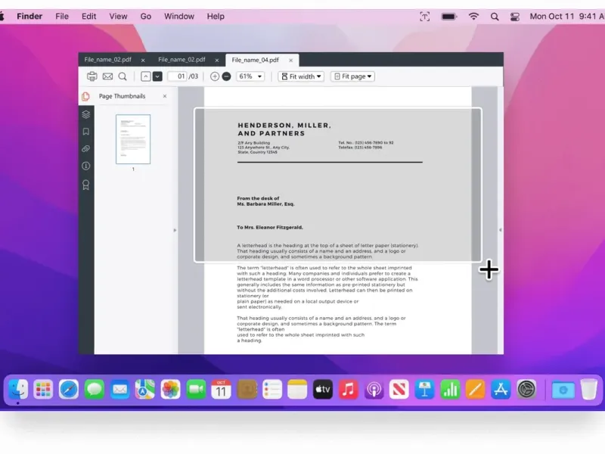Zoom out with the minus circle icon

point(226,76)
